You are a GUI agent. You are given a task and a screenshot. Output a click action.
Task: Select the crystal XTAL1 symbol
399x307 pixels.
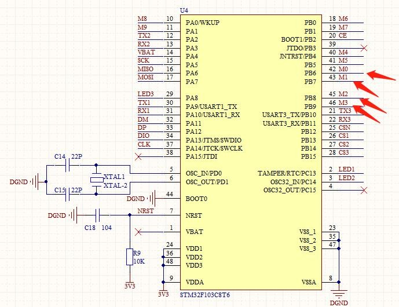tap(97, 180)
